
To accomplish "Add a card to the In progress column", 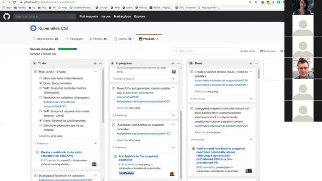I will point(173,63).
